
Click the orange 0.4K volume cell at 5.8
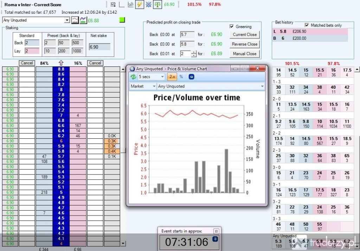112,151
